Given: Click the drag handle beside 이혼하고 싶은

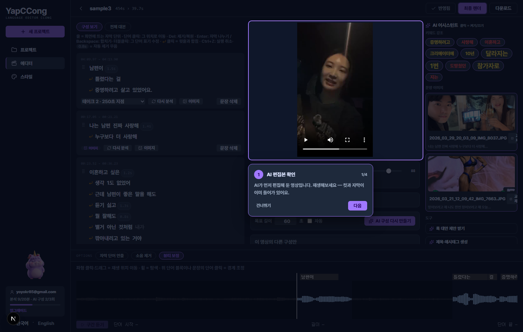Looking at the screenshot, I should coord(83,172).
